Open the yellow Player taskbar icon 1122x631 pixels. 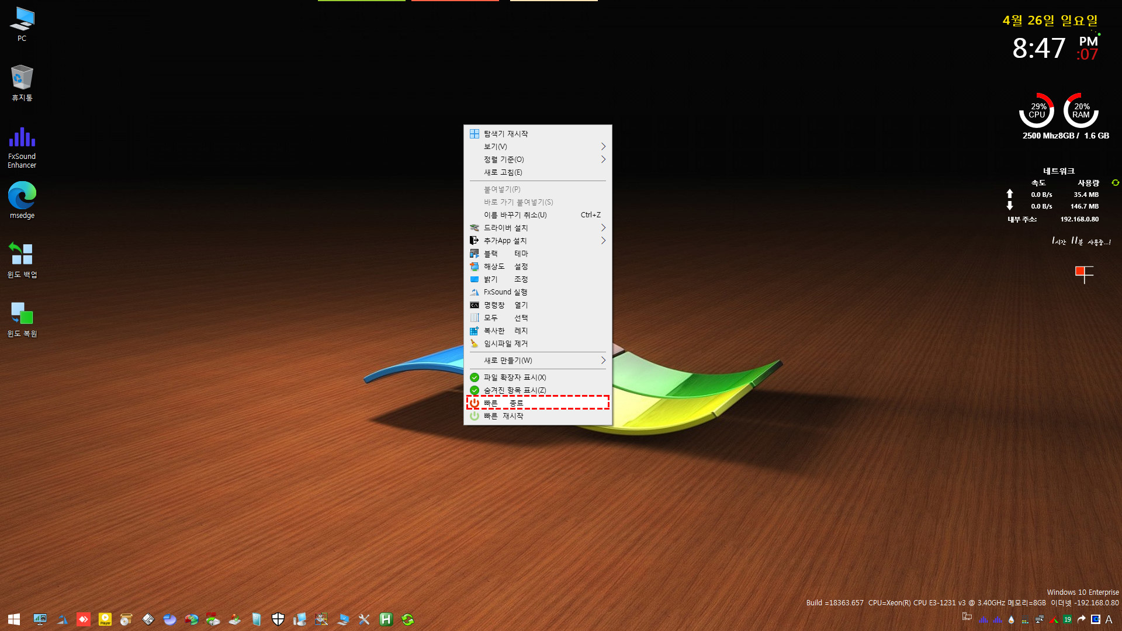click(105, 619)
